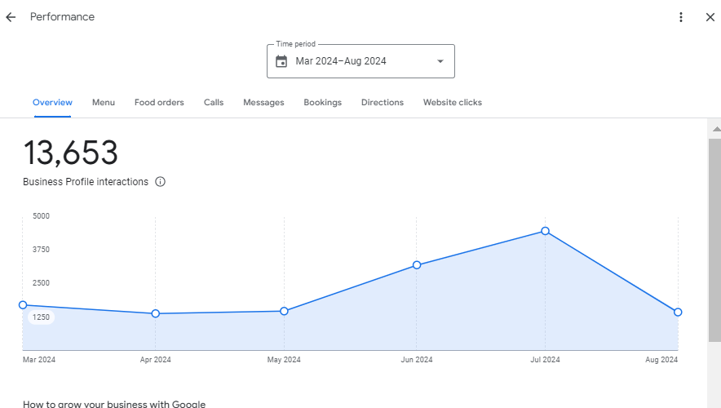721x408 pixels.
Task: Expand the Time period dropdown arrow
Action: pyautogui.click(x=440, y=61)
